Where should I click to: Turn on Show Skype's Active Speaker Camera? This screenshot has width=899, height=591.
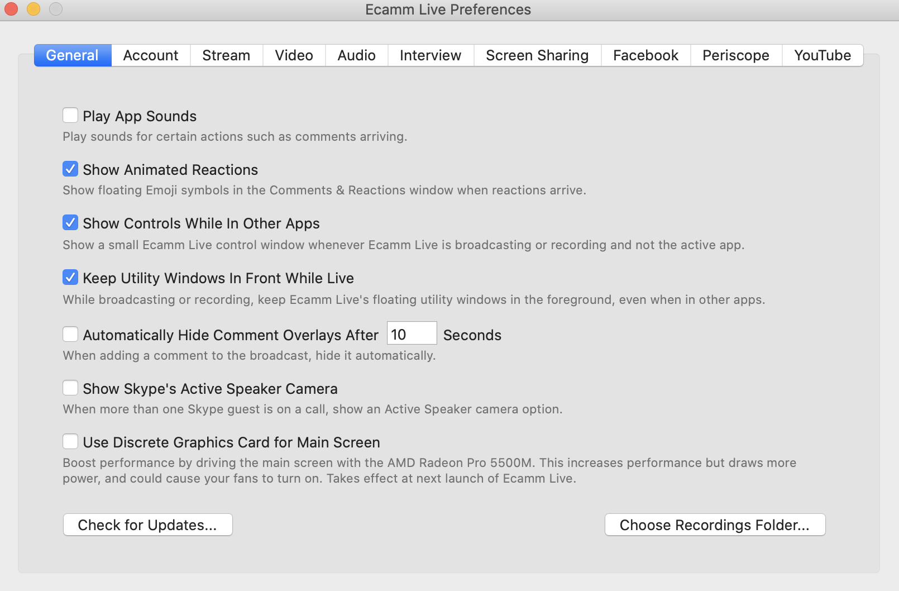70,388
